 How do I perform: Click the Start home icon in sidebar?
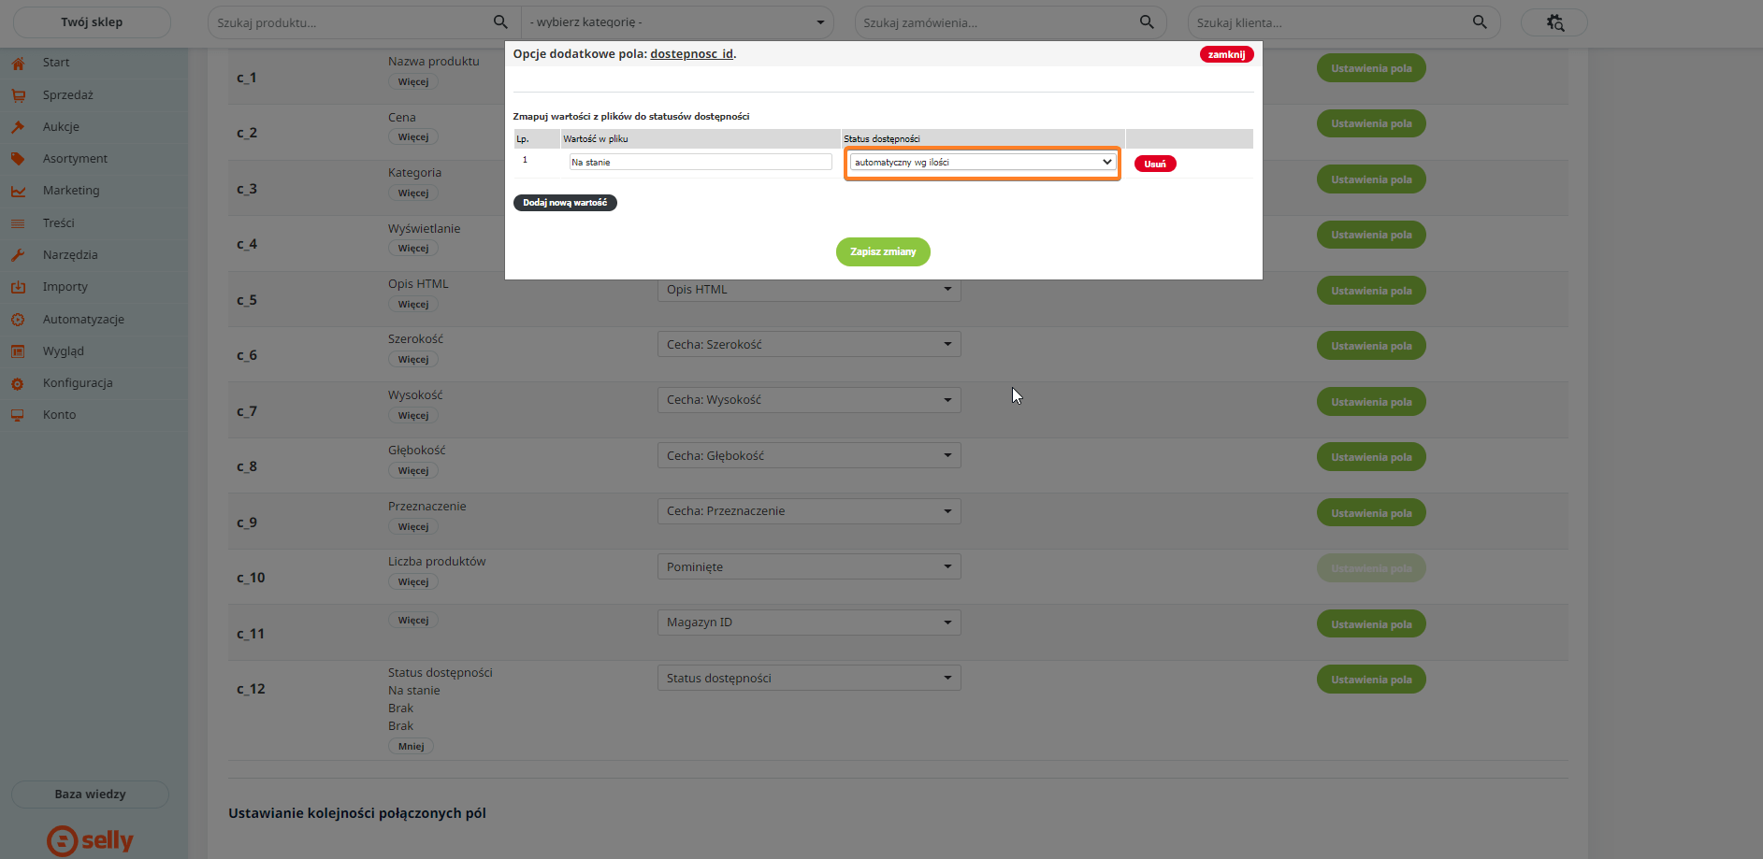[x=18, y=64]
